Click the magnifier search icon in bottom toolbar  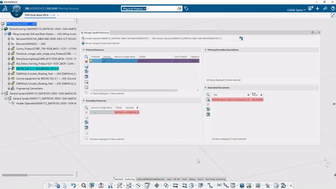point(84,185)
